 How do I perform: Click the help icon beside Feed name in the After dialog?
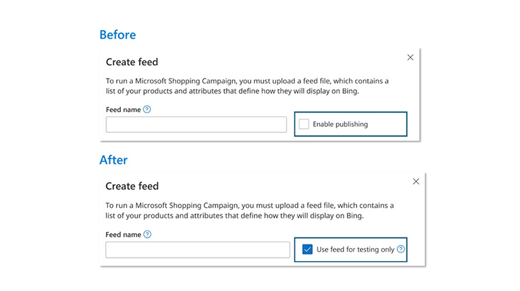tap(147, 235)
